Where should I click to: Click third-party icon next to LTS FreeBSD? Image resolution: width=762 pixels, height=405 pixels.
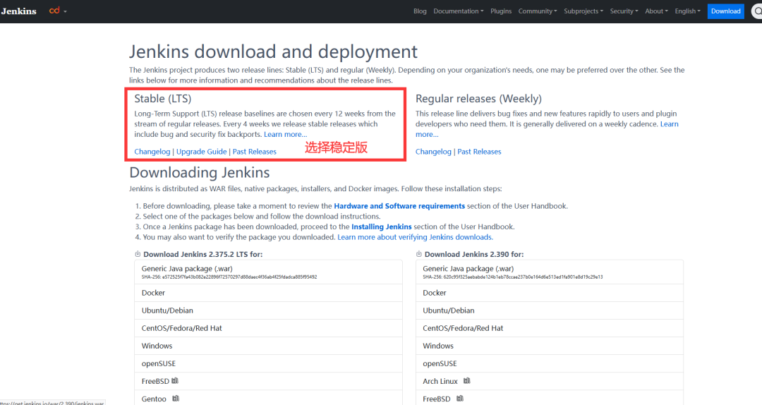tap(175, 381)
